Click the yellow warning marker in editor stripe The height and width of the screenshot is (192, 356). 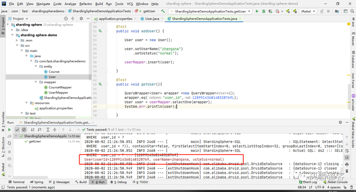(x=348, y=24)
